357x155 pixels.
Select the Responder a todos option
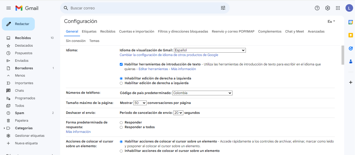pos(121,127)
